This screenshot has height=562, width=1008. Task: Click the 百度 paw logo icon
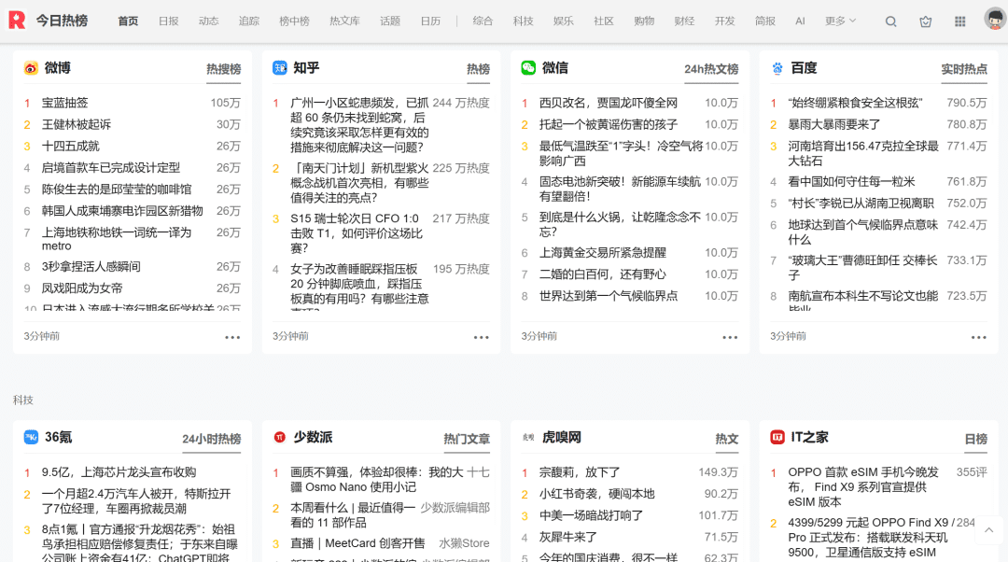(777, 68)
